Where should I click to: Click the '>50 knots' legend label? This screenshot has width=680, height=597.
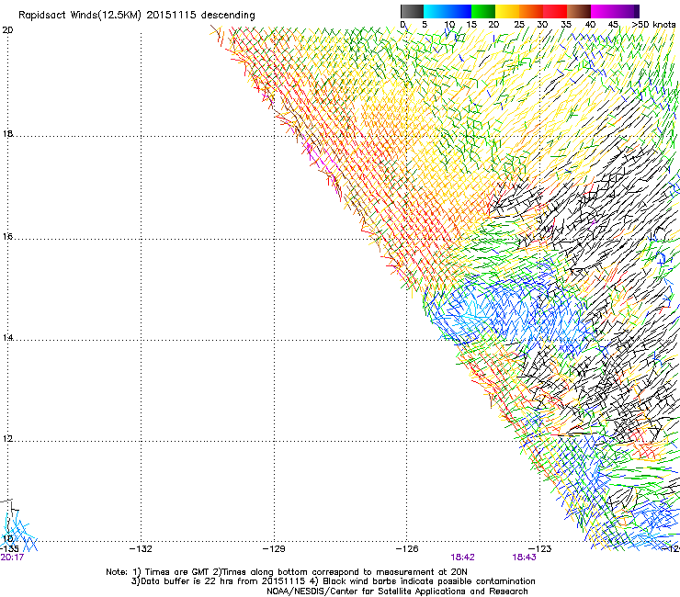point(653,25)
